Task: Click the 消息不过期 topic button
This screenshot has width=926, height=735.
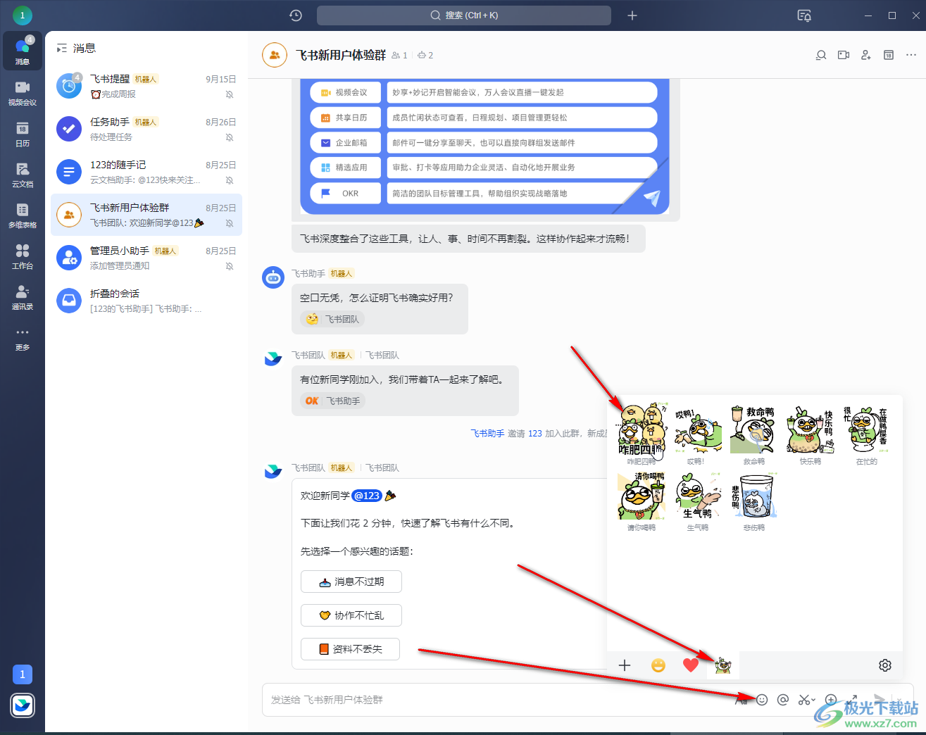Action: pyautogui.click(x=351, y=582)
